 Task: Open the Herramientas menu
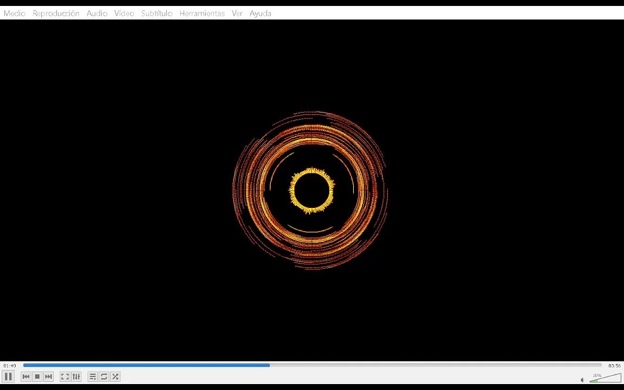[202, 13]
